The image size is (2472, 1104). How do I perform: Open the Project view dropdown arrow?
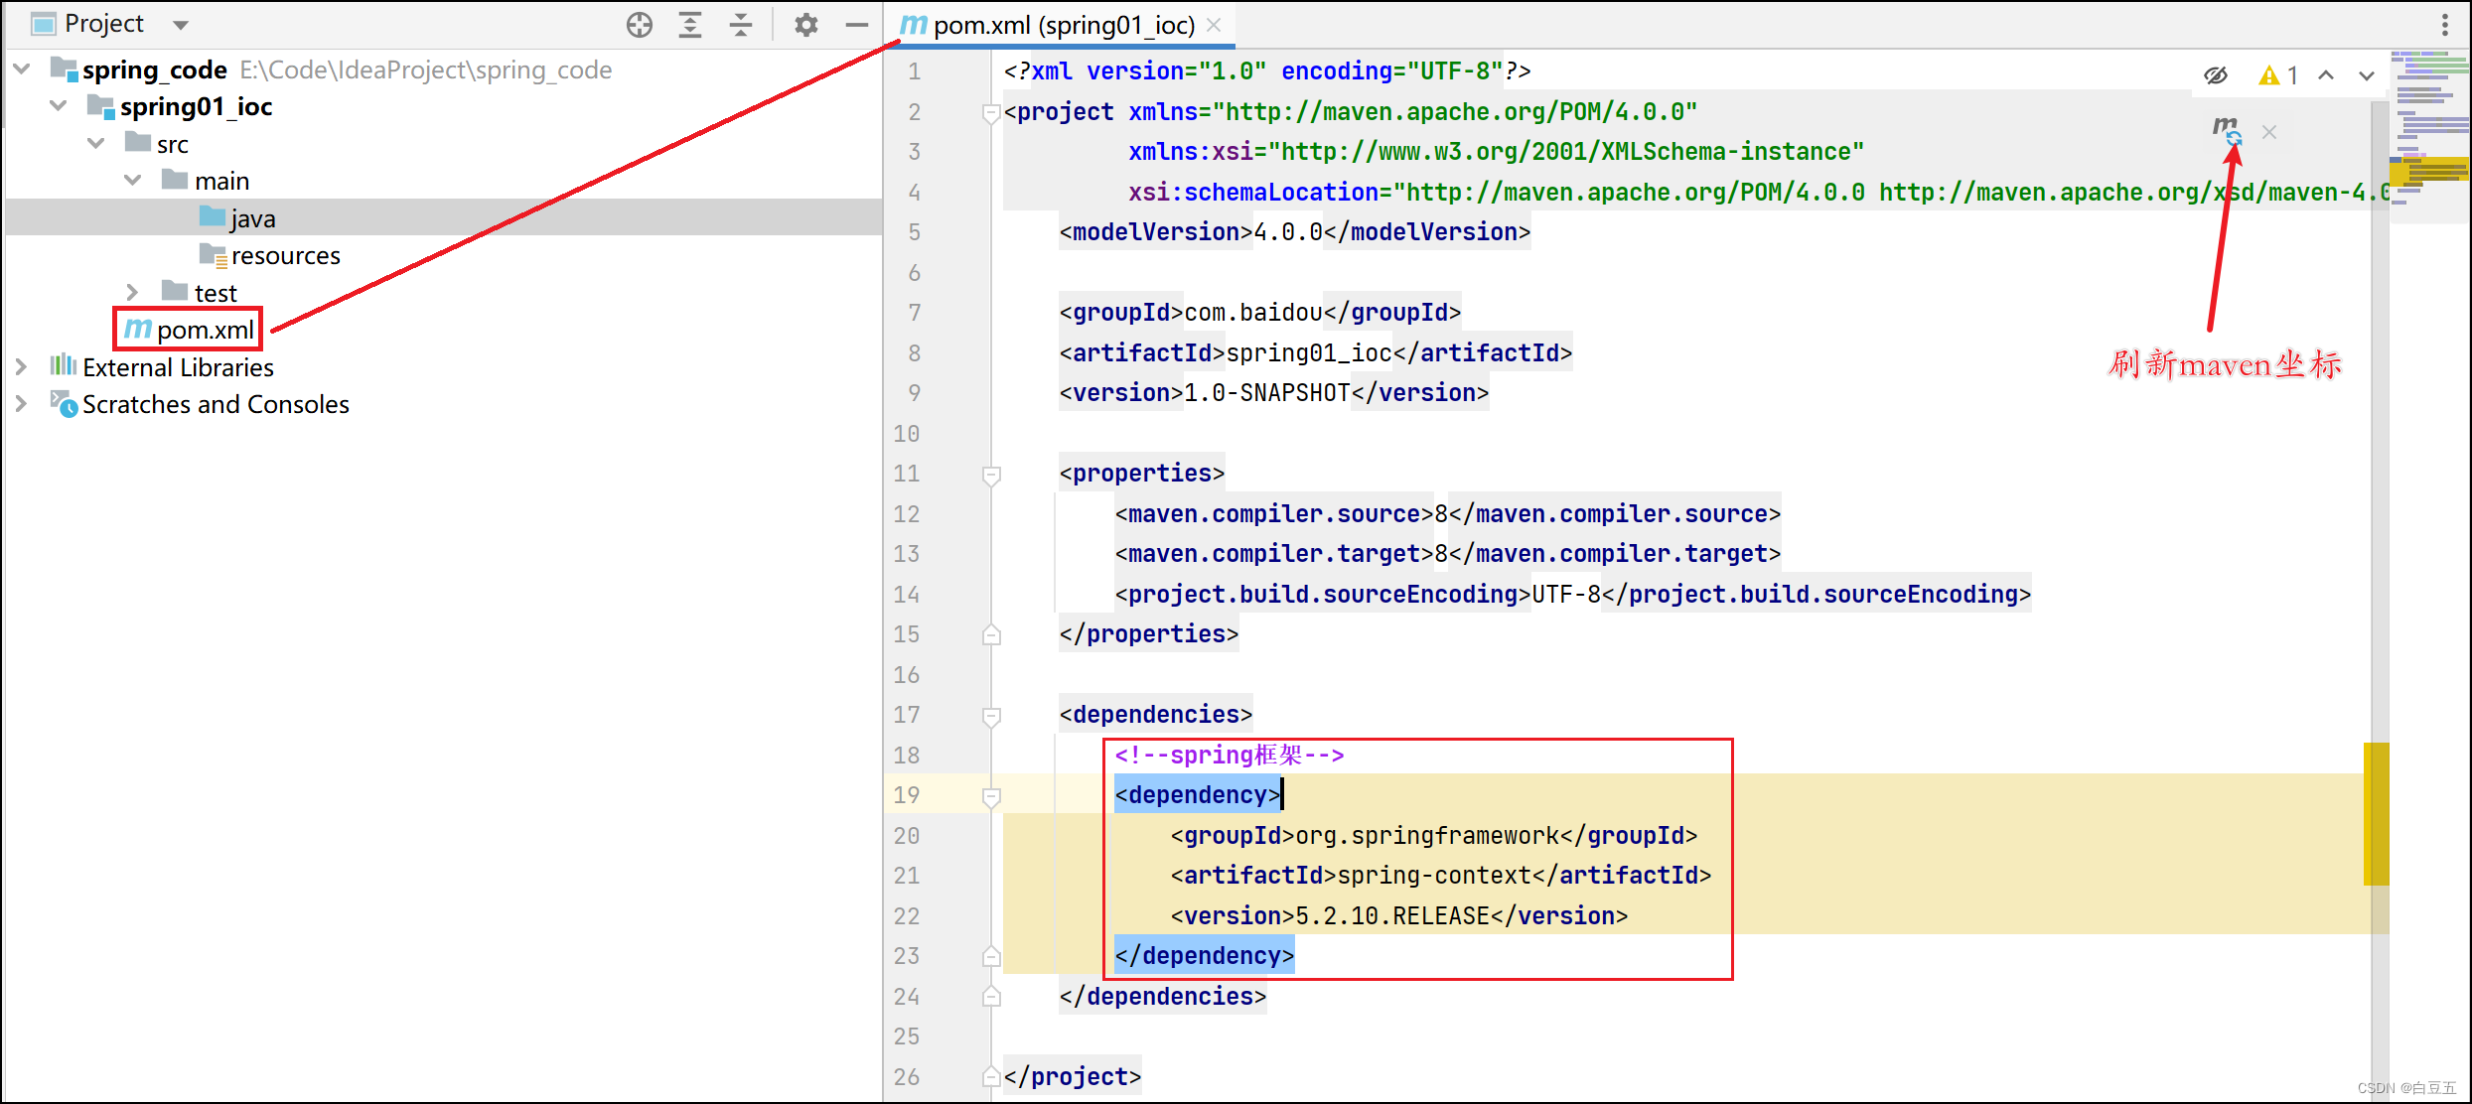(181, 25)
